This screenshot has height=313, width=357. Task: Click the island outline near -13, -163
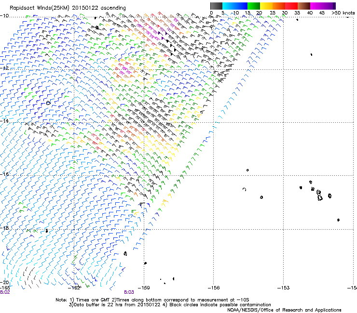48,103
